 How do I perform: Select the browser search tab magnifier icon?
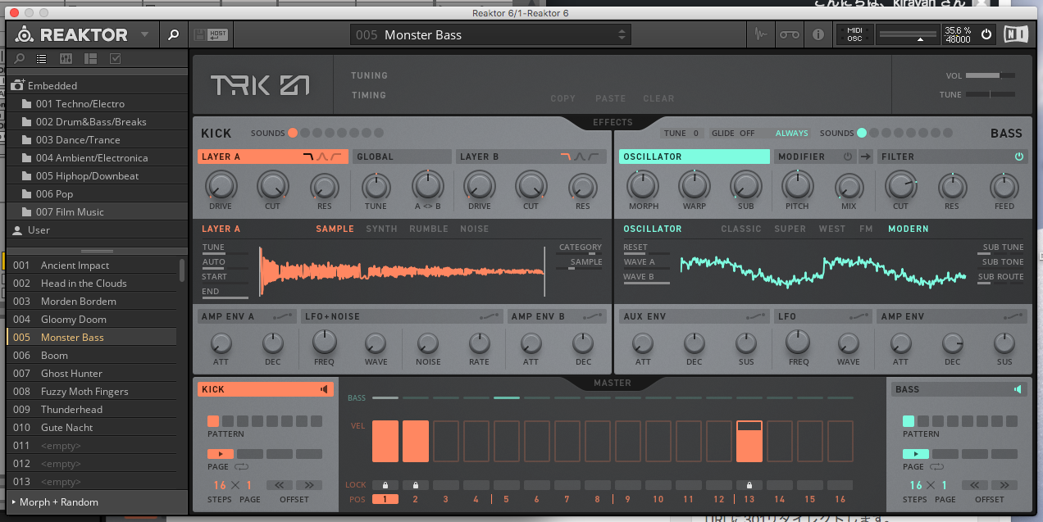20,58
